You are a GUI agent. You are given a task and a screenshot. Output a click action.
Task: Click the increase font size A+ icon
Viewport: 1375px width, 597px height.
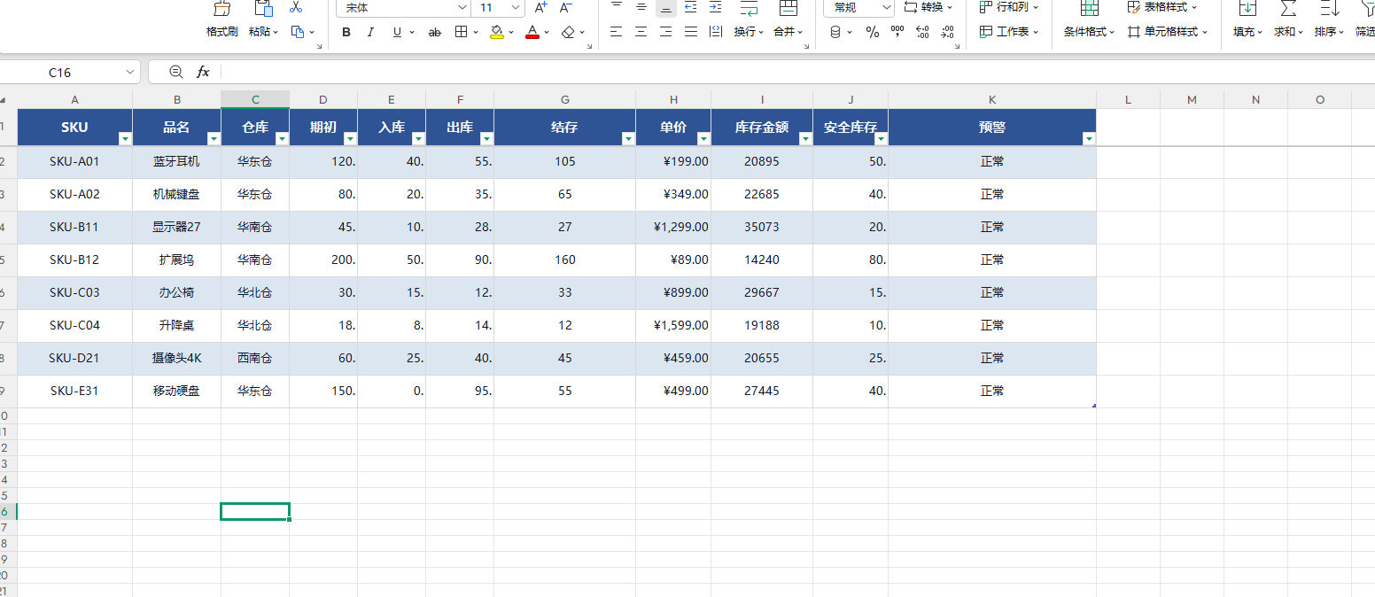(x=541, y=7)
